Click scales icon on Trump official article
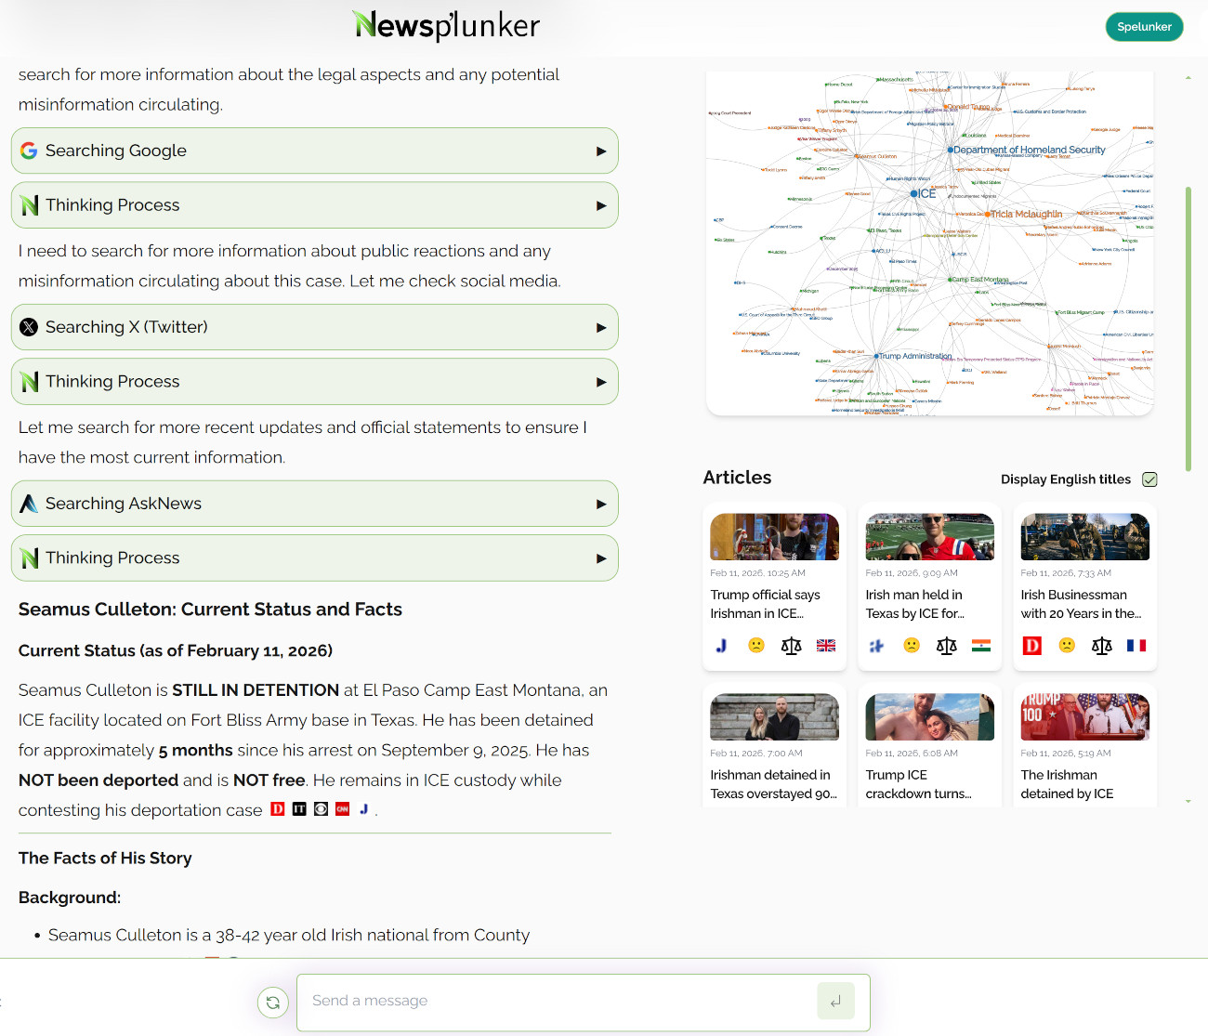Screen dimensions: 1208x1036 coord(792,646)
